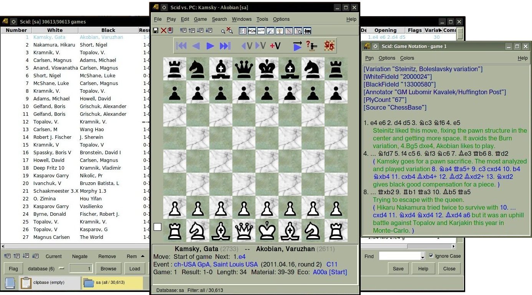Load first game icon in main toolbar
The image size is (532, 295).
pyautogui.click(x=183, y=30)
